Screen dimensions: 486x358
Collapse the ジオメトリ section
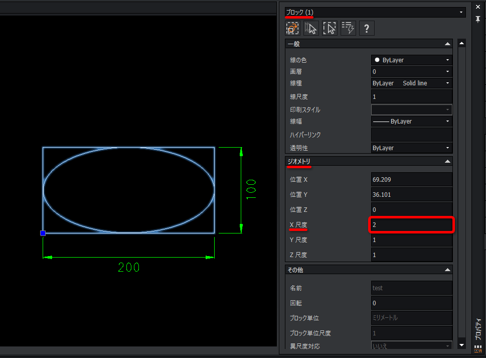point(447,161)
